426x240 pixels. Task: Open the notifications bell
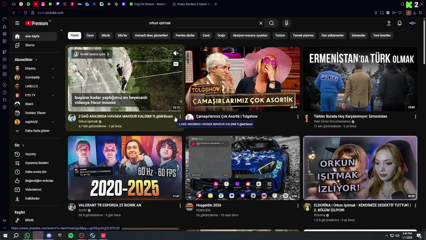399,23
